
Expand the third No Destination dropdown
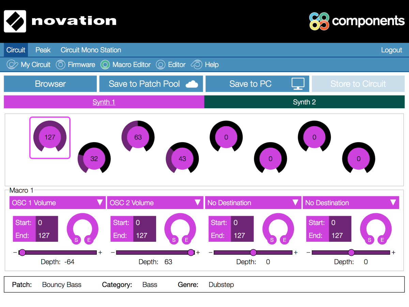[253, 203]
